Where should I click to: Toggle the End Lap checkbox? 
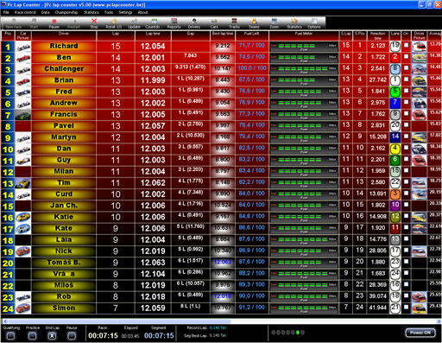[x=52, y=335]
